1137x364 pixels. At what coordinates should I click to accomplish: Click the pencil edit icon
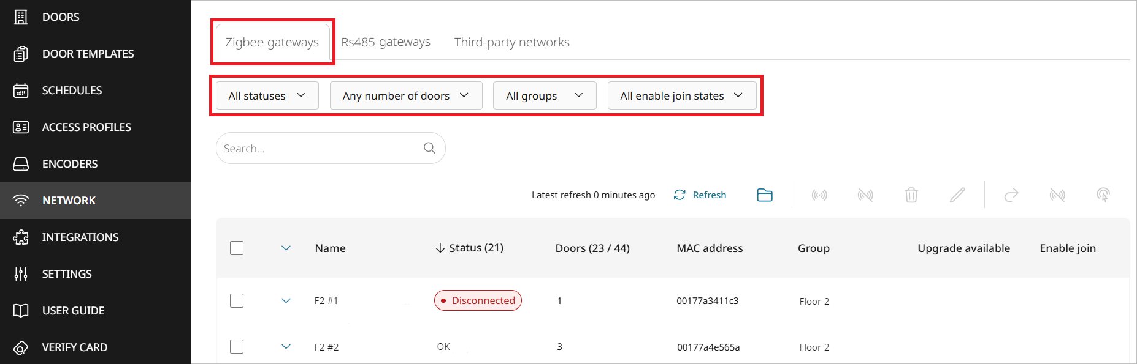(957, 195)
